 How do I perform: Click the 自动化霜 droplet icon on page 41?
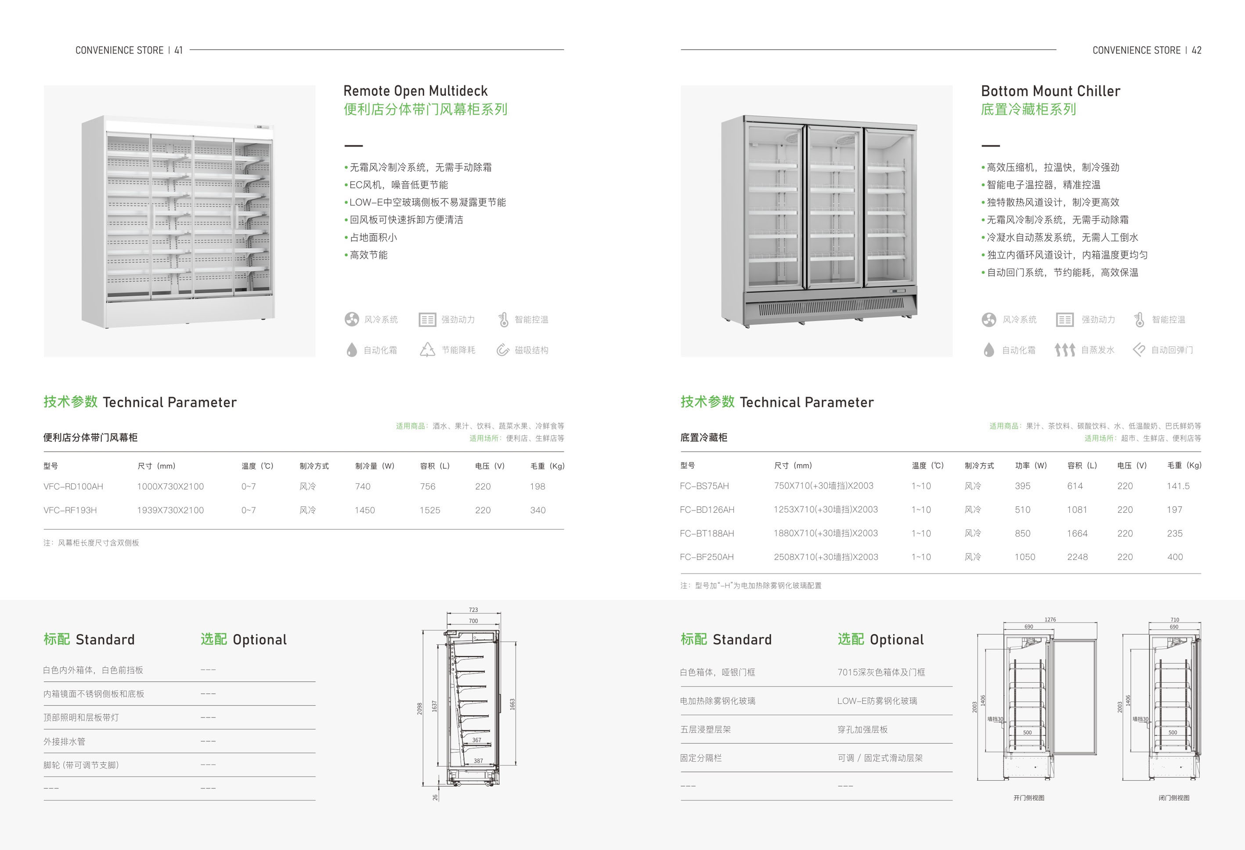pyautogui.click(x=351, y=350)
